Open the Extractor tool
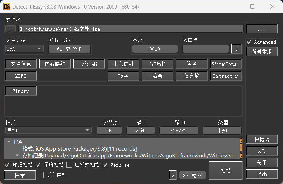The width and height of the screenshot is (283, 184). pyautogui.click(x=226, y=76)
